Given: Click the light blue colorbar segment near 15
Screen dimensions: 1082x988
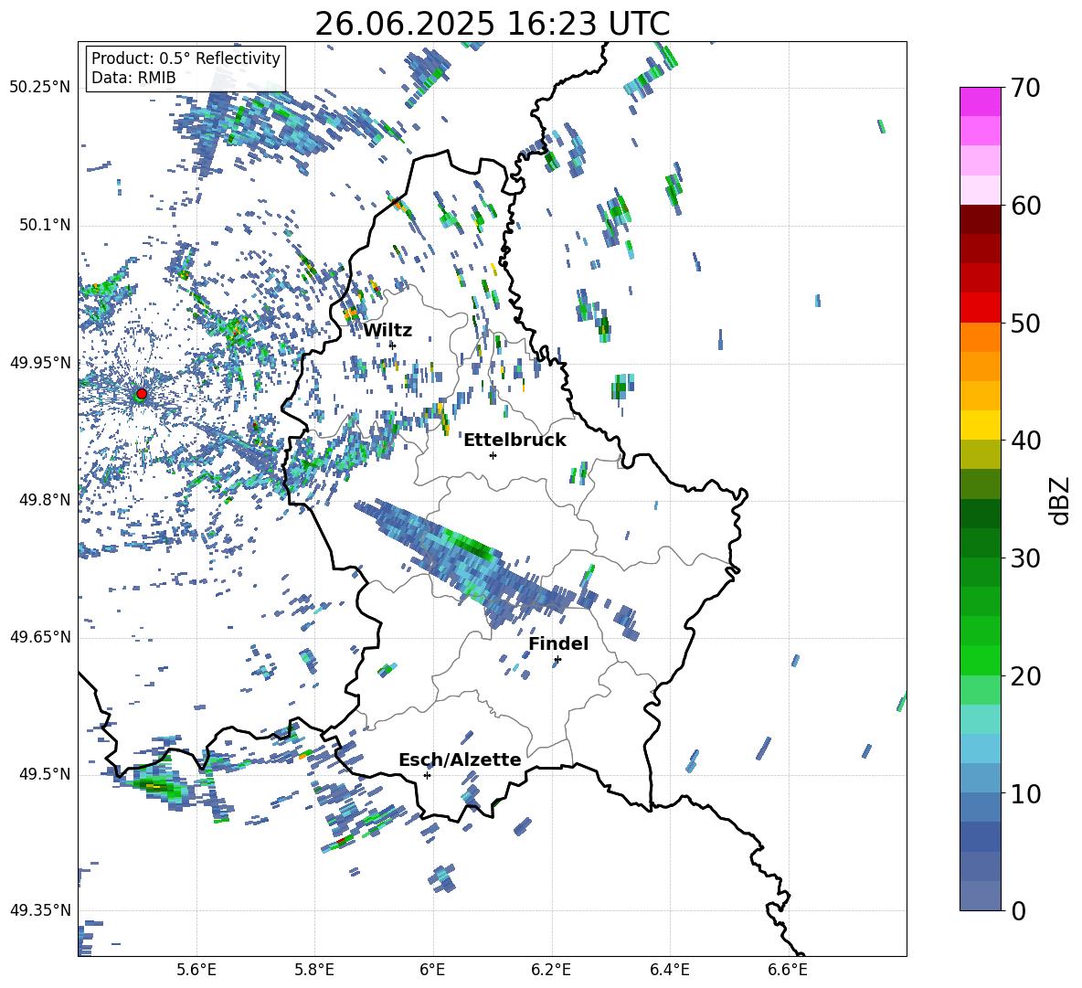Looking at the screenshot, I should 980,749.
